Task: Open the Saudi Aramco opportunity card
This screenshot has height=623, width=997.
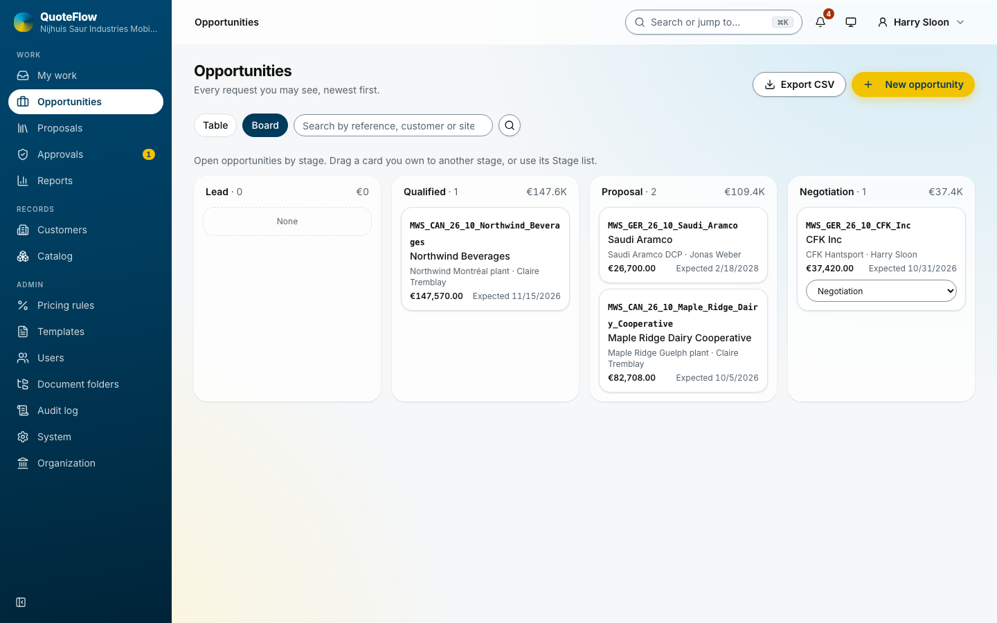Action: (x=683, y=245)
